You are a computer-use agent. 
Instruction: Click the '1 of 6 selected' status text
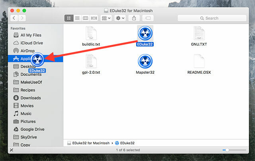[128, 150]
